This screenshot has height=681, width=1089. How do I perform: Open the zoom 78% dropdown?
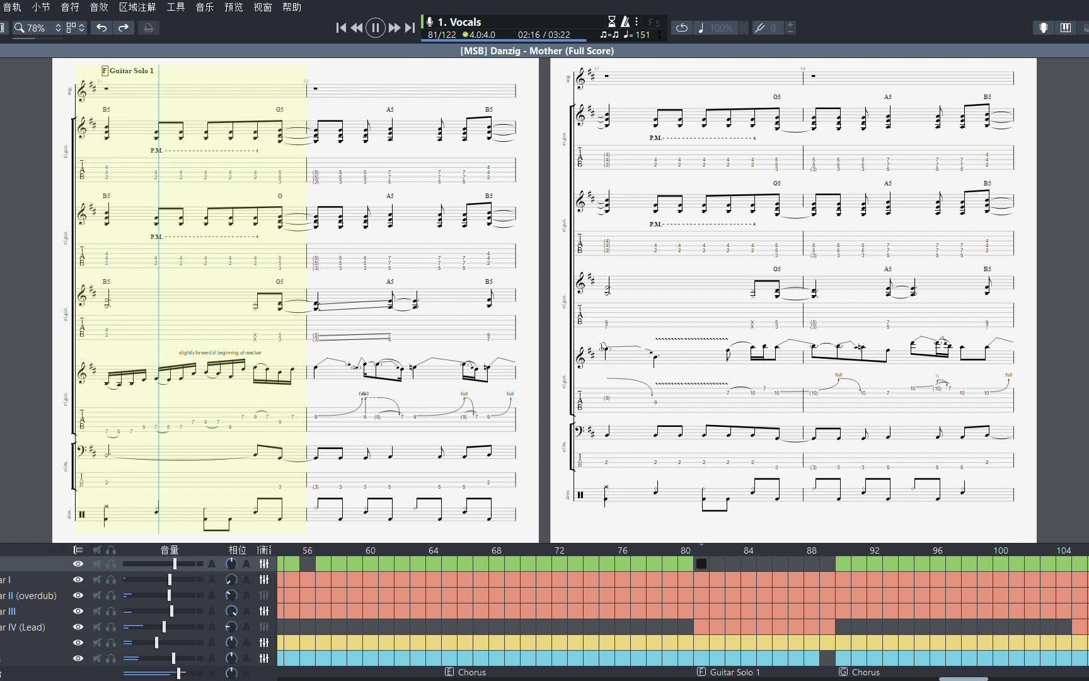38,28
